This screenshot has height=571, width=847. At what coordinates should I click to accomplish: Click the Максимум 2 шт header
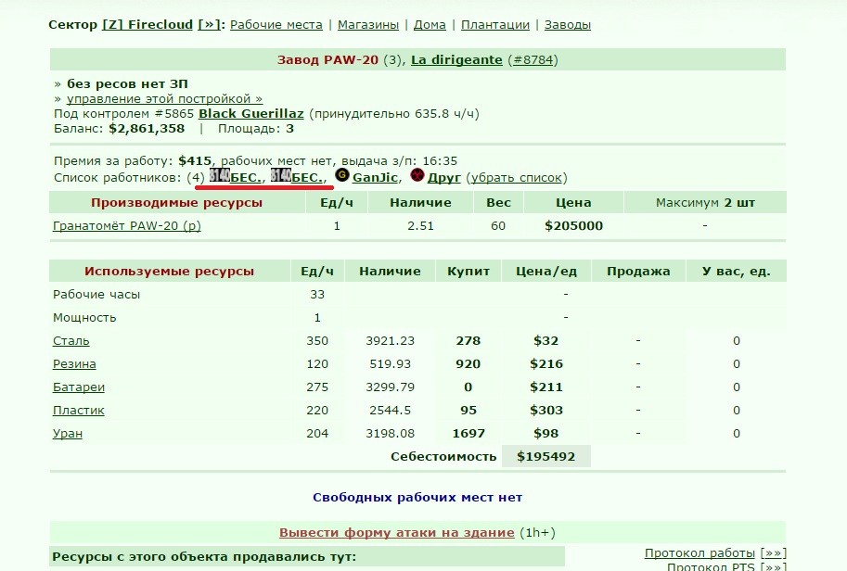coord(705,203)
